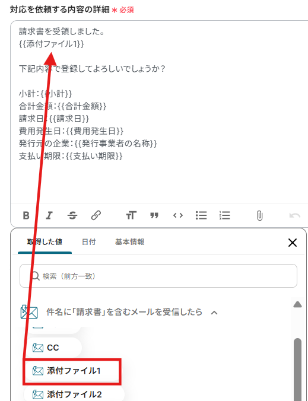Choose the CC value chip
Viewport: 308px width, 401px height.
pos(53,348)
